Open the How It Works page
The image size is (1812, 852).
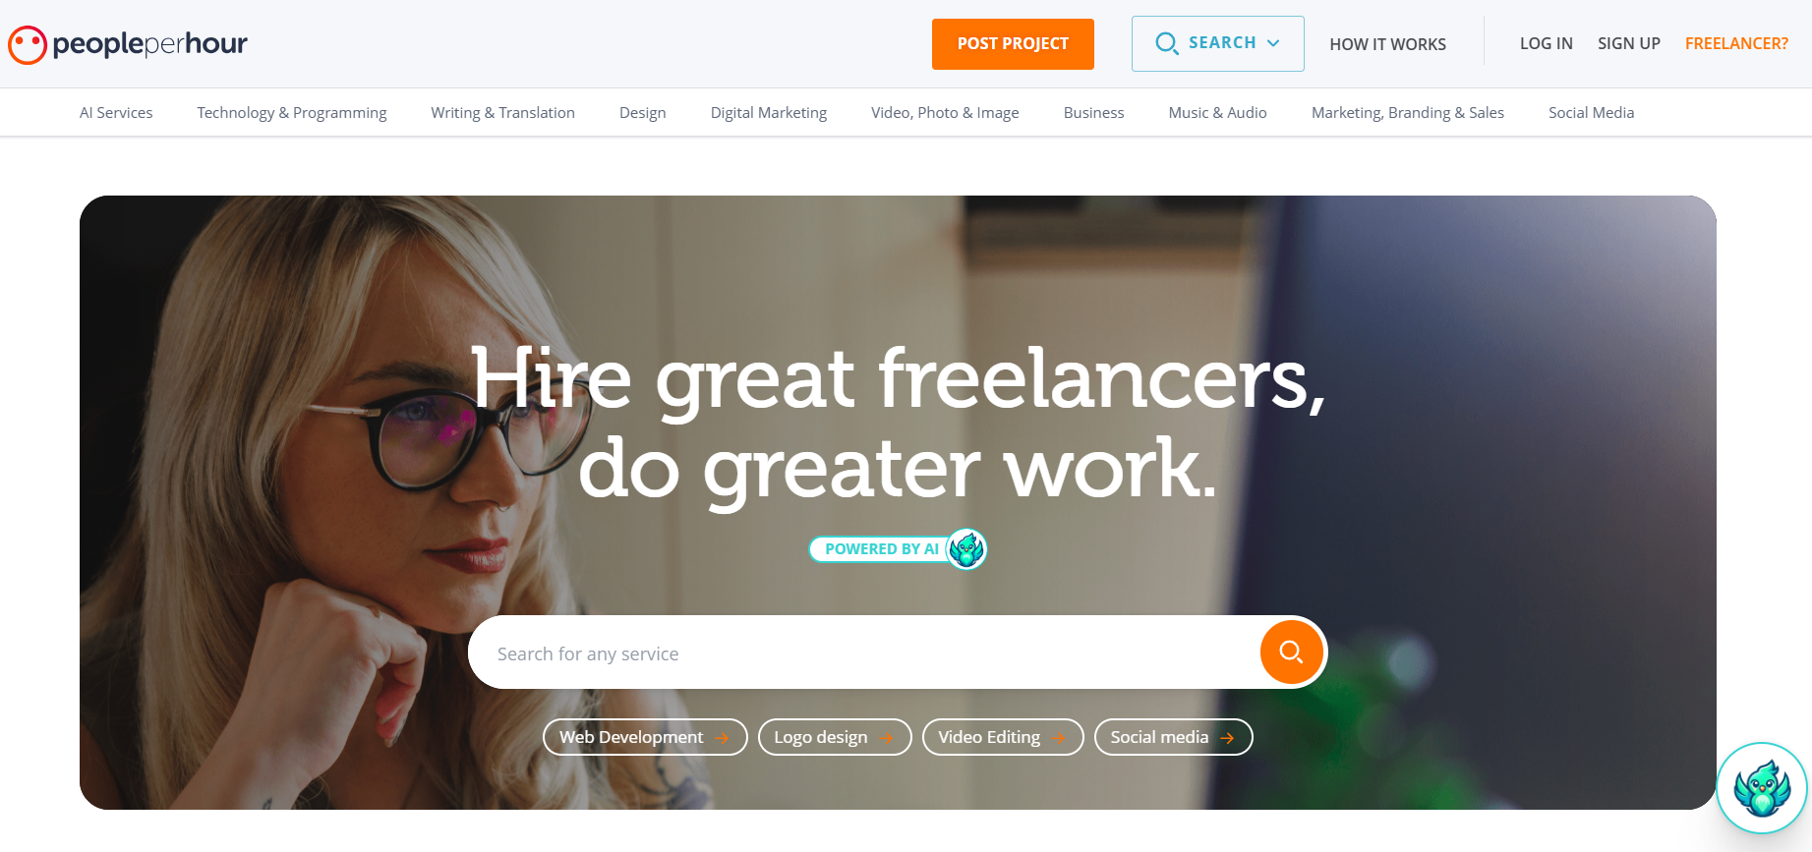[1387, 44]
